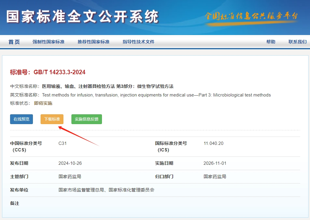
Task: Open the 帮助 page link
Action: tap(271, 42)
